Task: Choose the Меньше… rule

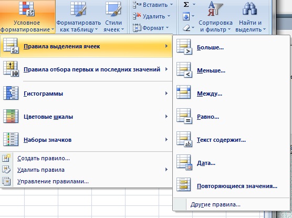Action: [x=231, y=70]
